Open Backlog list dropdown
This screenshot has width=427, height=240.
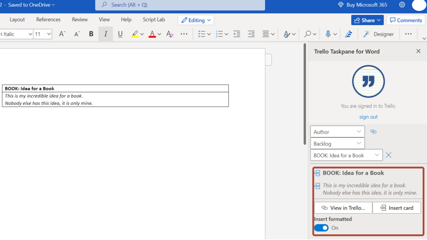pos(337,143)
